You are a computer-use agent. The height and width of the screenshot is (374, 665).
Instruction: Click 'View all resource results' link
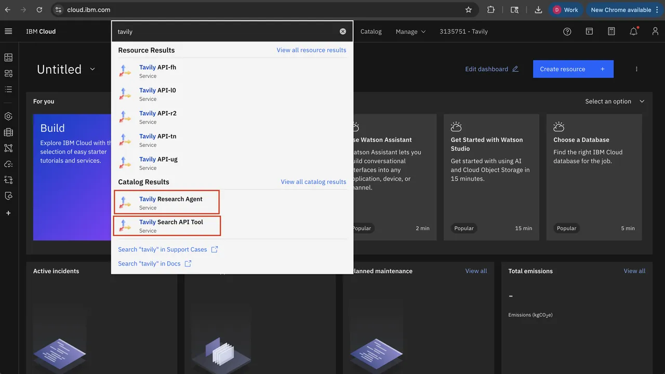click(x=311, y=50)
